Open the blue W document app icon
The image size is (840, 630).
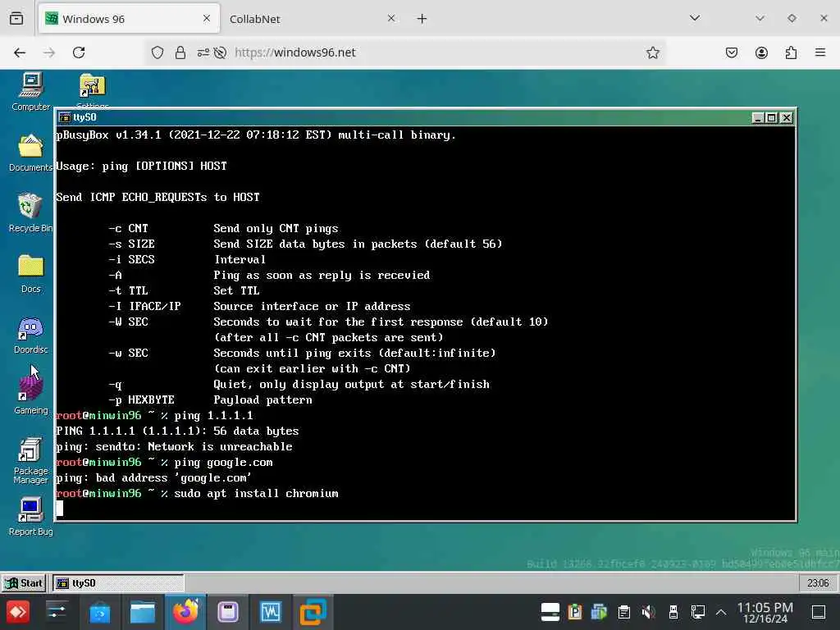tap(271, 612)
